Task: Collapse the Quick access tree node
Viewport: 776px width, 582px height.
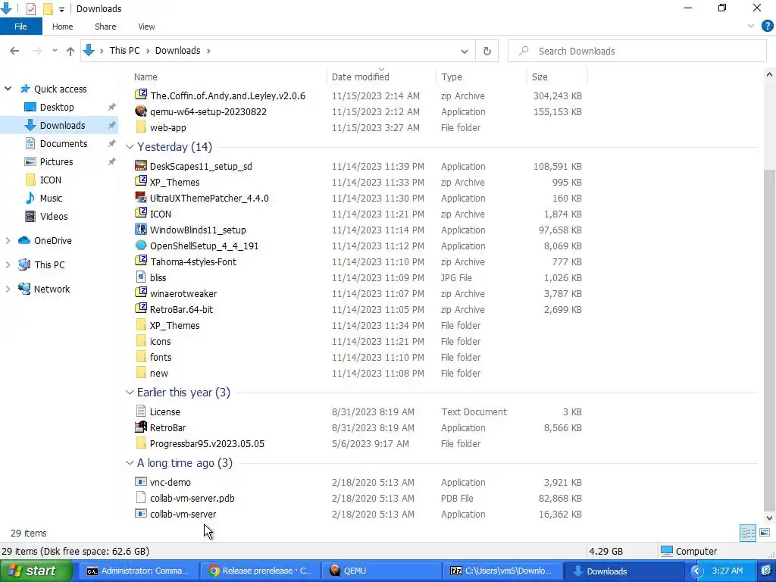Action: (8, 89)
